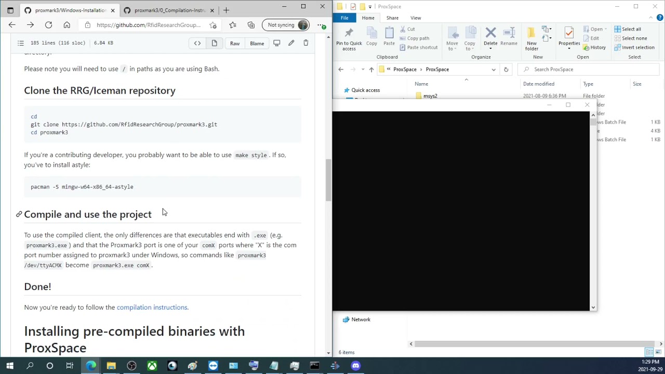
Task: Open the File menu in Explorer
Action: click(x=344, y=18)
